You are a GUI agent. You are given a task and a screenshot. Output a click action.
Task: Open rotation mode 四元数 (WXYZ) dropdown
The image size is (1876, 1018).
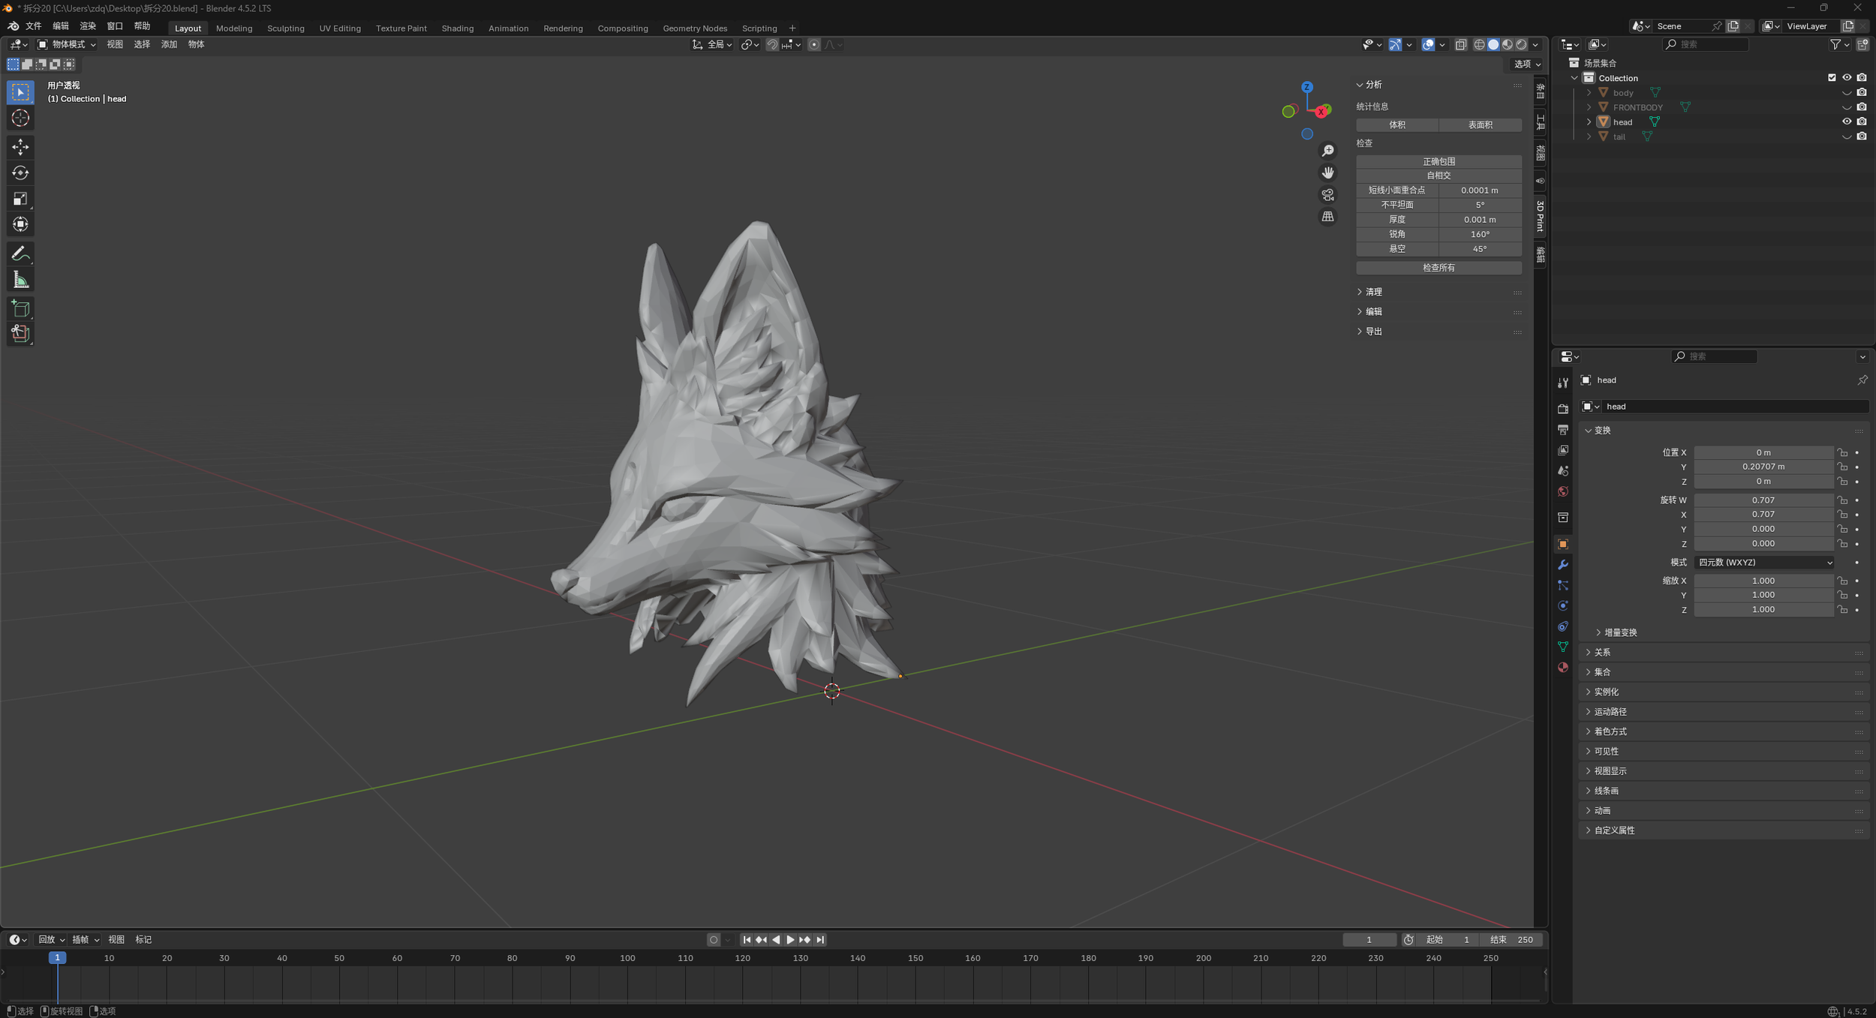pos(1763,563)
